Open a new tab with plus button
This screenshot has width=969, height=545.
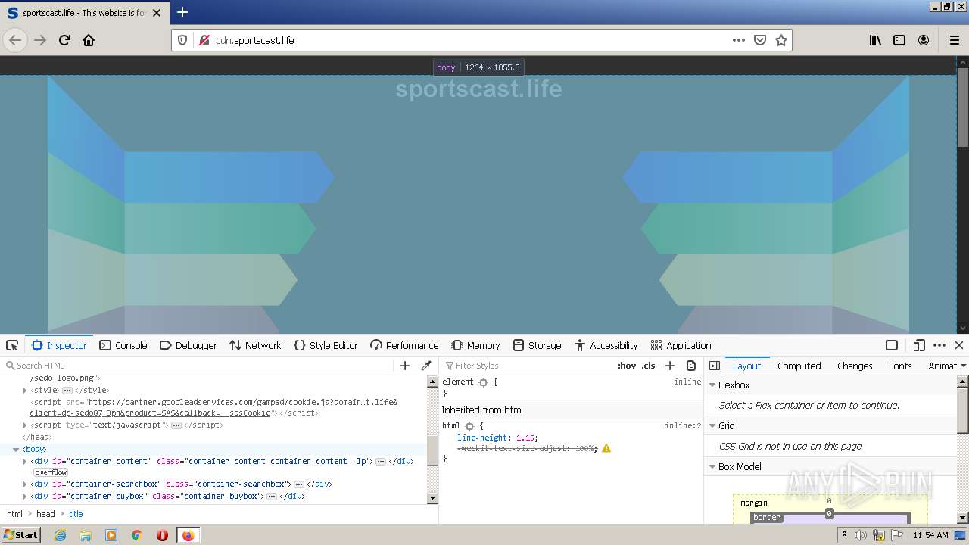[182, 12]
